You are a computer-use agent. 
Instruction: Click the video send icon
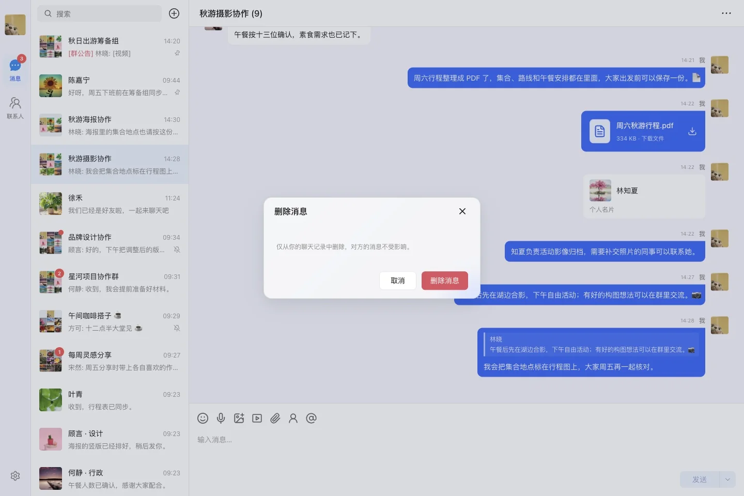(x=257, y=419)
